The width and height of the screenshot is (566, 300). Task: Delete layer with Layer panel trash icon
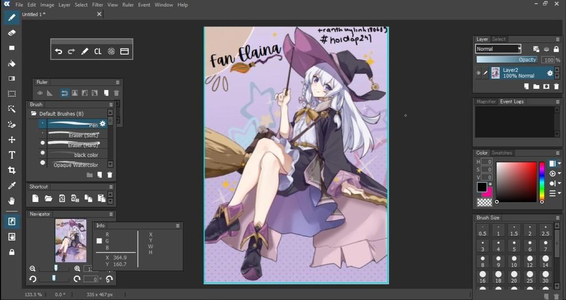(556, 87)
